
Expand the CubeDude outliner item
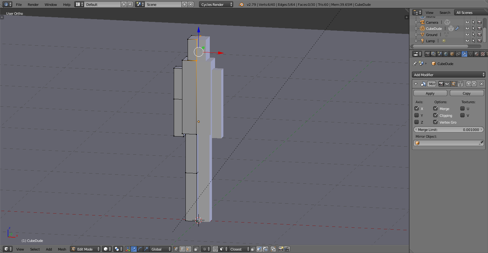pos(416,28)
